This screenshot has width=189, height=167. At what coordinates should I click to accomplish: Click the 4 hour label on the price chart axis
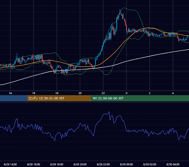[173, 93]
